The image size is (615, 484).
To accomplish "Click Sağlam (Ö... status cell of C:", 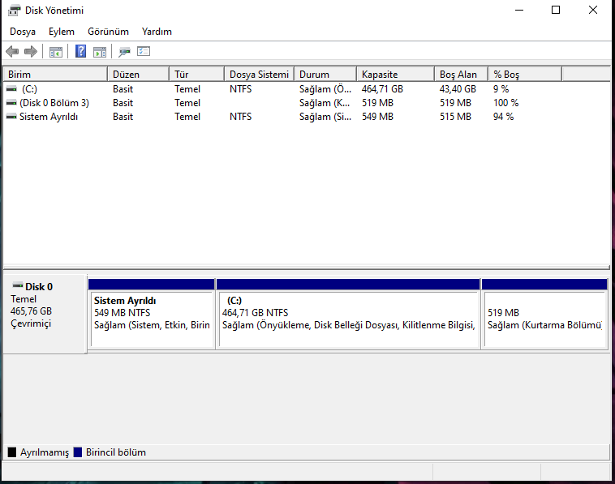I will (x=325, y=89).
